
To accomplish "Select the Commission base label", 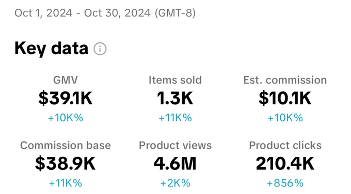I will tap(66, 145).
